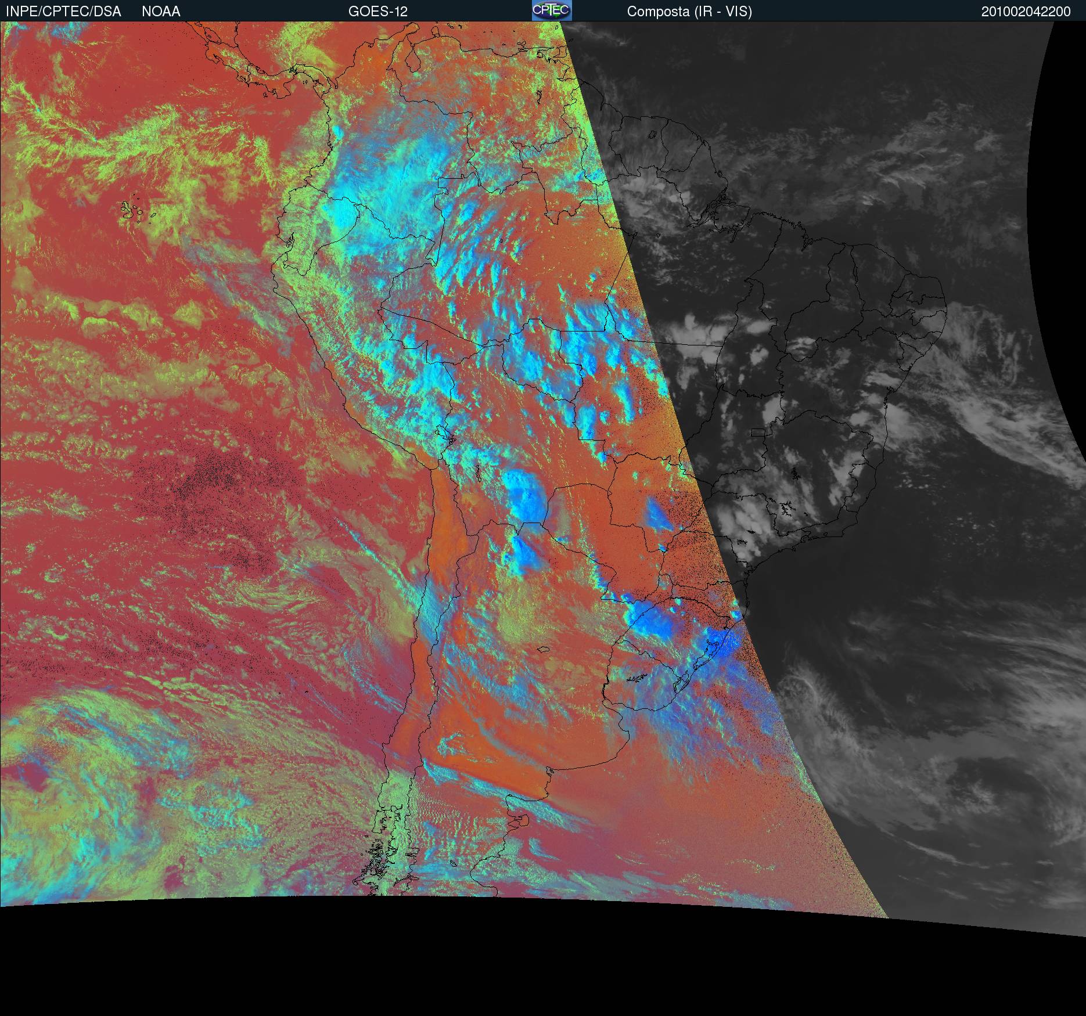Click the Lake Titicaca outline

444,434
